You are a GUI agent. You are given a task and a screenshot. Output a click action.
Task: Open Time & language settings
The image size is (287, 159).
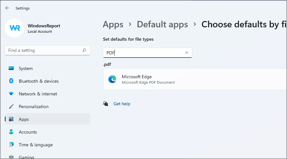pyautogui.click(x=48, y=145)
